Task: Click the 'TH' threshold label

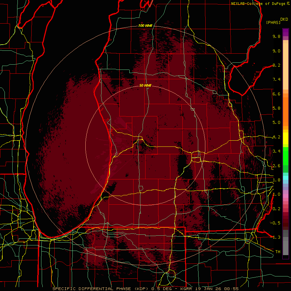Action: [x=278, y=252]
